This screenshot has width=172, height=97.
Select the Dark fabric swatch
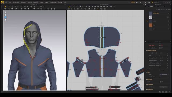click(x=150, y=29)
